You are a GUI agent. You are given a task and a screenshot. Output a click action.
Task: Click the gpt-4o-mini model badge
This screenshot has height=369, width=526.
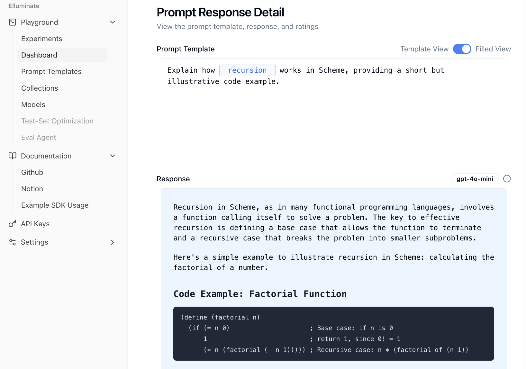475,179
